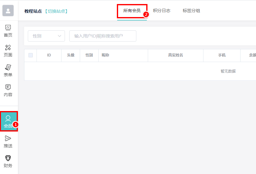Click the 切换站点 switch site link
This screenshot has width=256, height=174.
point(56,11)
